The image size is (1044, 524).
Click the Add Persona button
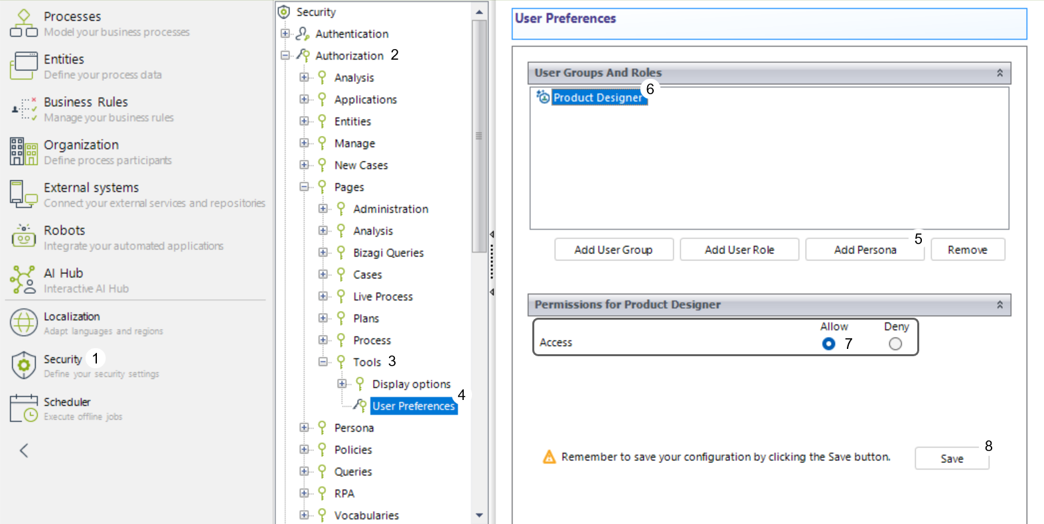click(x=864, y=250)
